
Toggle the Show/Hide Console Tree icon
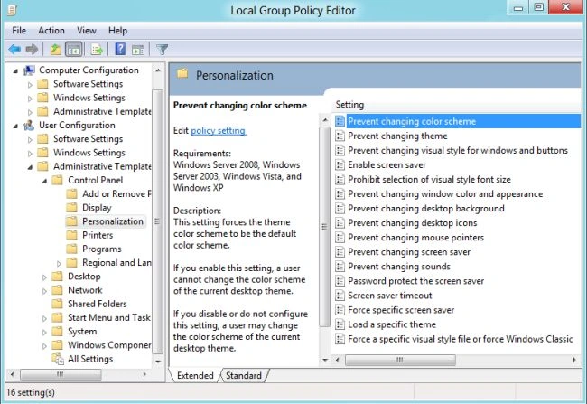[74, 49]
